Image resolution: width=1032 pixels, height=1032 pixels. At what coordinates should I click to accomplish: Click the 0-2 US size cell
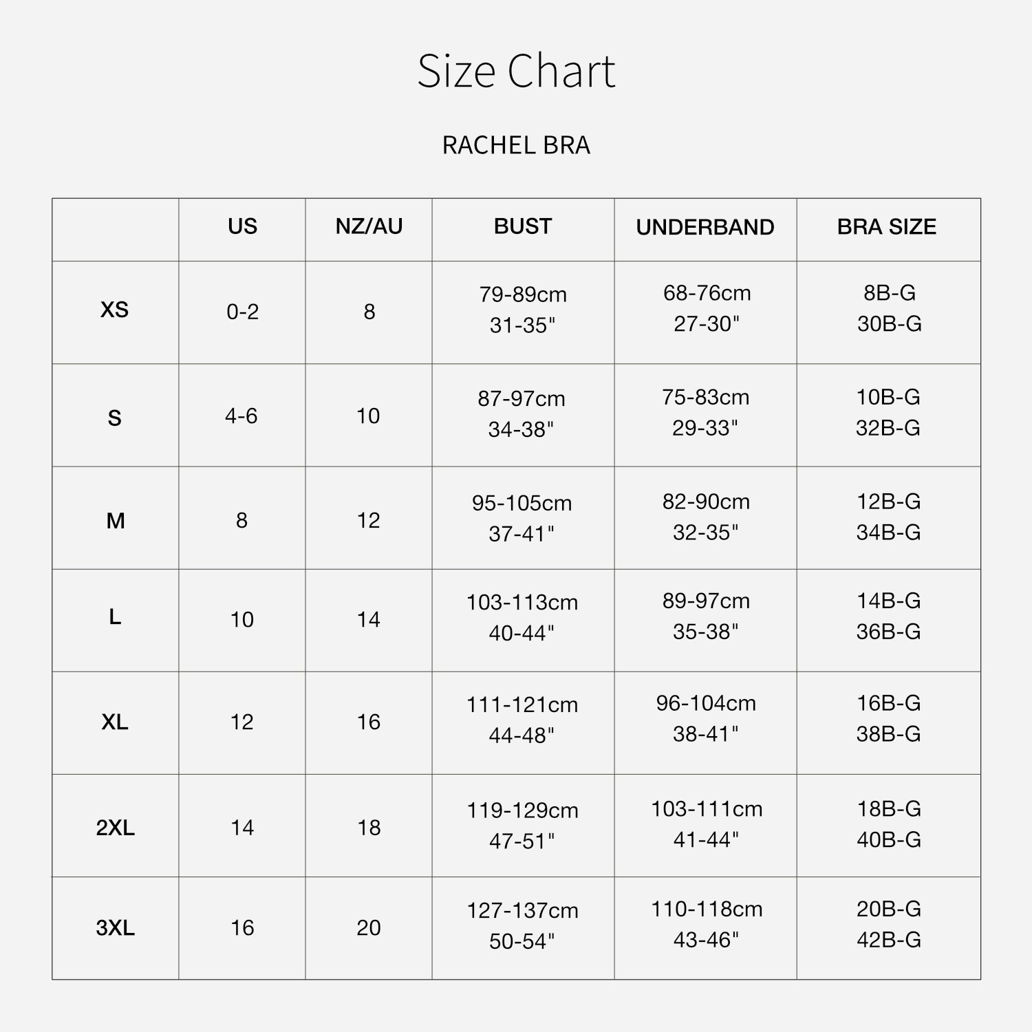(242, 312)
